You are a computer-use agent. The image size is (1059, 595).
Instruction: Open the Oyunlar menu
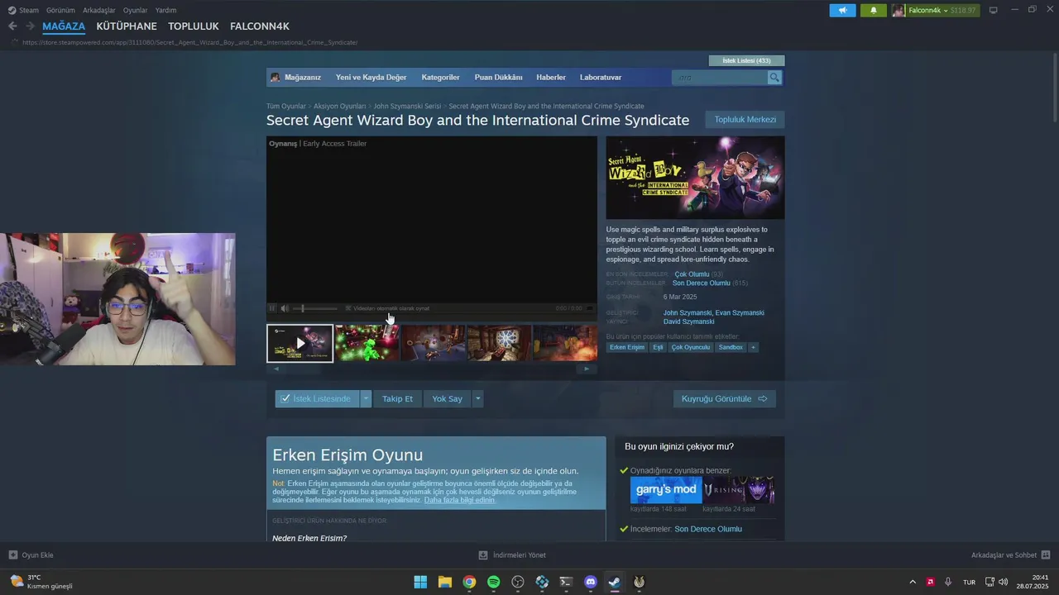pos(135,10)
